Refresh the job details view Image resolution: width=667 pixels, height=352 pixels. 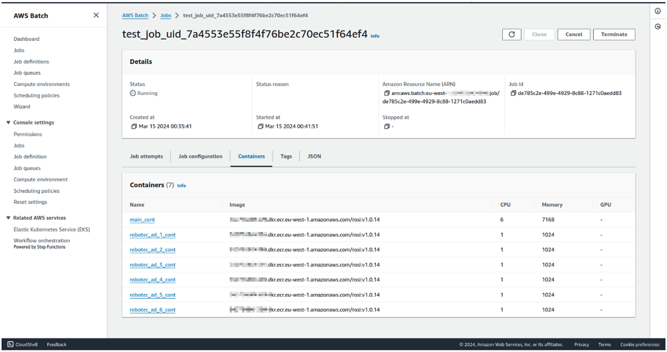tap(511, 34)
